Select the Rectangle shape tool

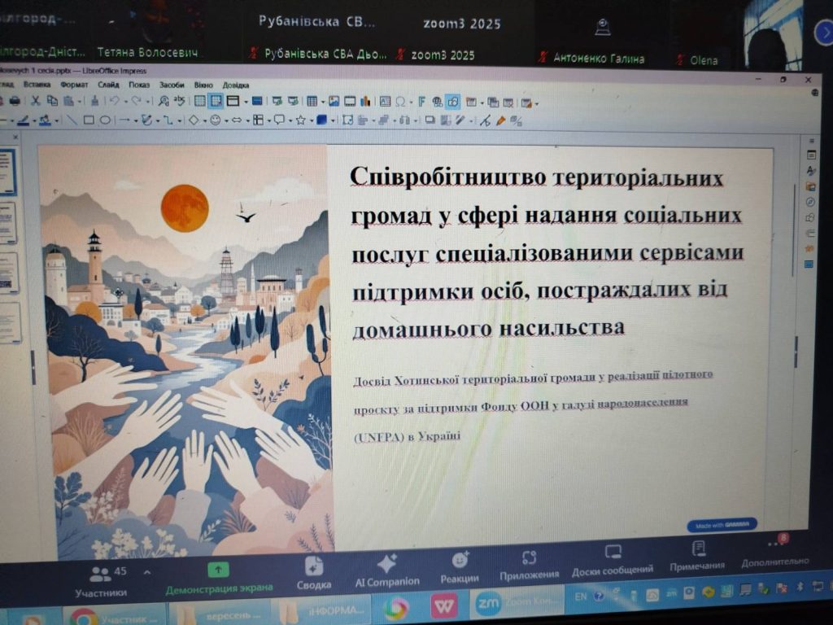[89, 120]
